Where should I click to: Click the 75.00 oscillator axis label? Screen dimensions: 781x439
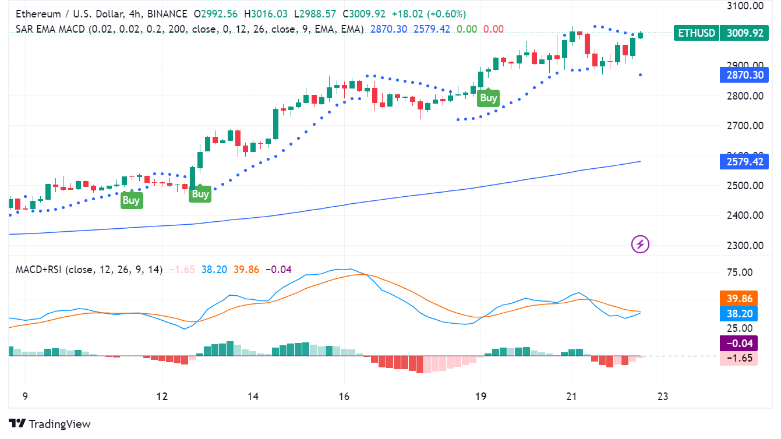tap(740, 272)
